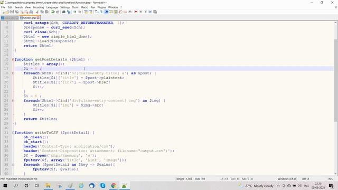Click the vertical scrollbar thumb
This screenshot has width=338, height=190.
(x=336, y=80)
